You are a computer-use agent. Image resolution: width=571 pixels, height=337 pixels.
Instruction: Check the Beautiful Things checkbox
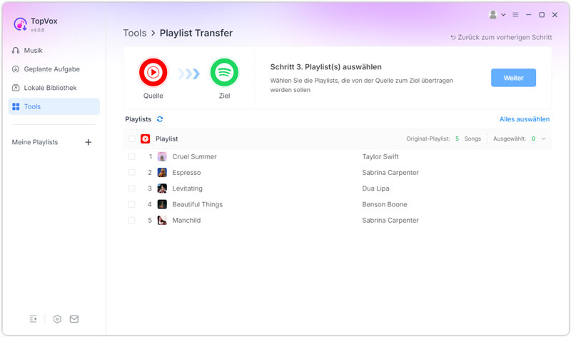point(132,204)
